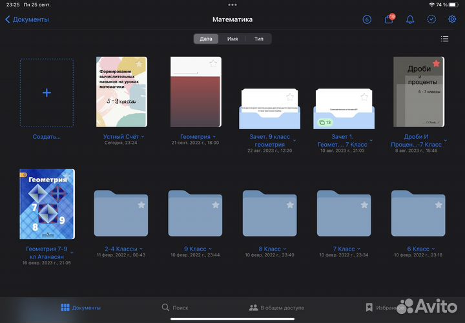Open the settings gear icon
Viewport: 465px width, 323px height.
click(x=452, y=19)
